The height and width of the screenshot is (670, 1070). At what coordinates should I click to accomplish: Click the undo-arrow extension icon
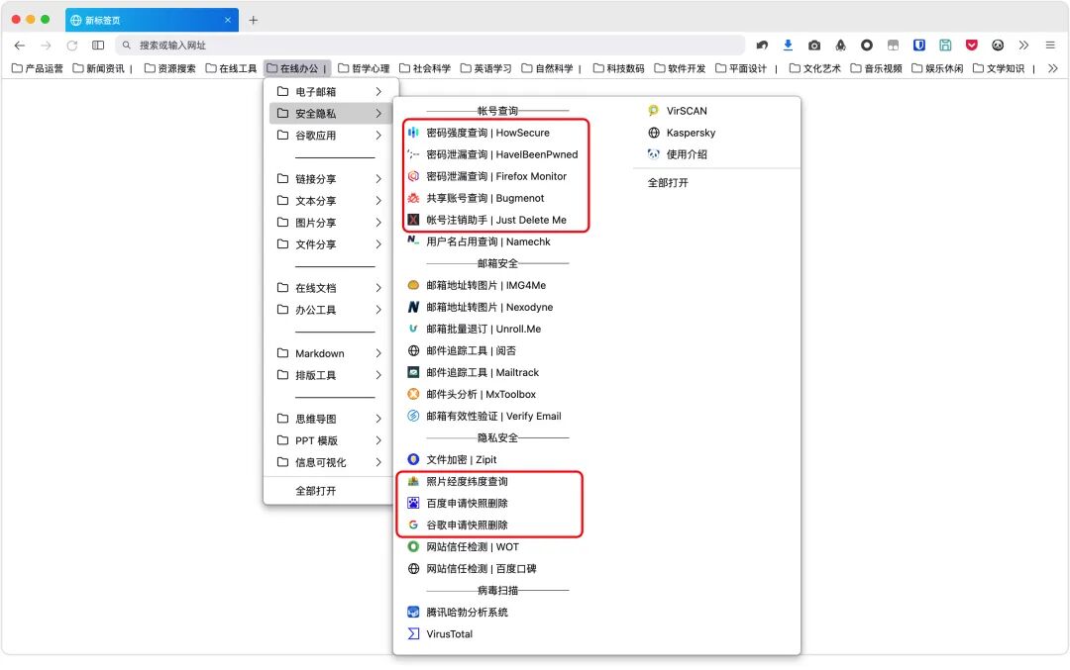pos(762,45)
